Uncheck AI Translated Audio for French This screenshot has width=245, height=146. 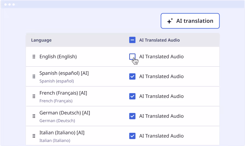click(132, 96)
